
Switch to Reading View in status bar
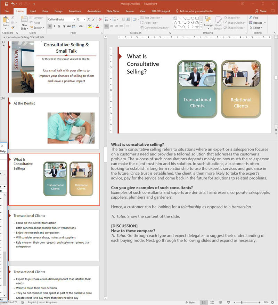click(220, 302)
